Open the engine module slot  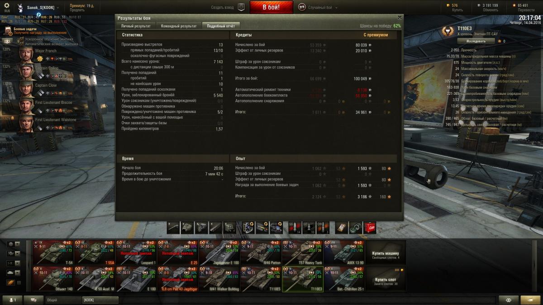coord(201,227)
